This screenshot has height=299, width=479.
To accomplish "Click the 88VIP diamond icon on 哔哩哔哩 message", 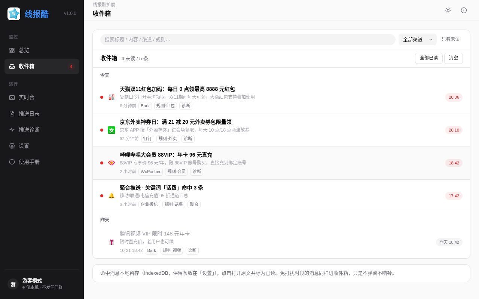I will click(112, 163).
